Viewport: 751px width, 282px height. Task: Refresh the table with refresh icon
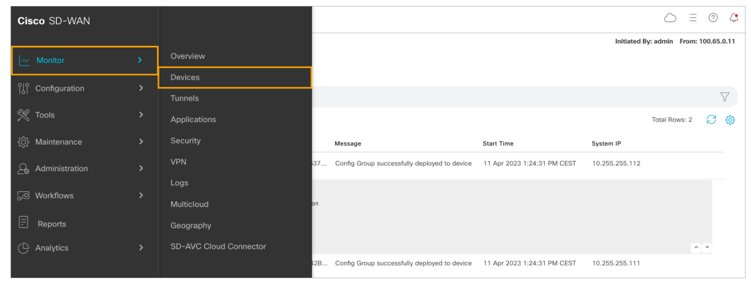711,120
